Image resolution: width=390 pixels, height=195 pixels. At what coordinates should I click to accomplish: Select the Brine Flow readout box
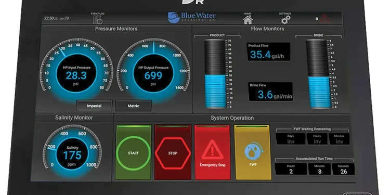pos(270,92)
